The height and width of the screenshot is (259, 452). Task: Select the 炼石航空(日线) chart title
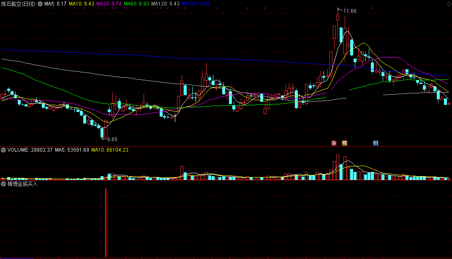[18, 4]
